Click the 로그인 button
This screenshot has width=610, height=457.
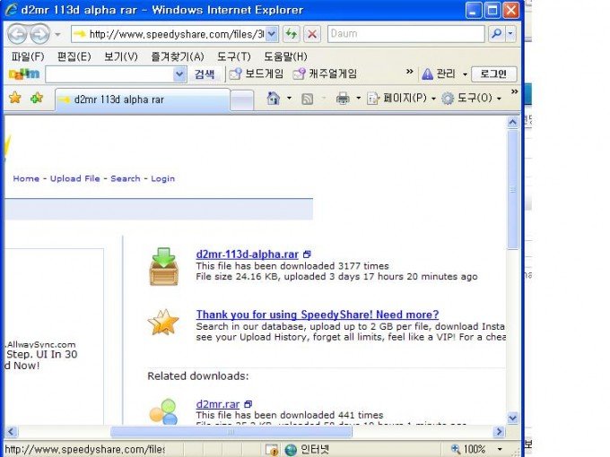[x=493, y=73]
